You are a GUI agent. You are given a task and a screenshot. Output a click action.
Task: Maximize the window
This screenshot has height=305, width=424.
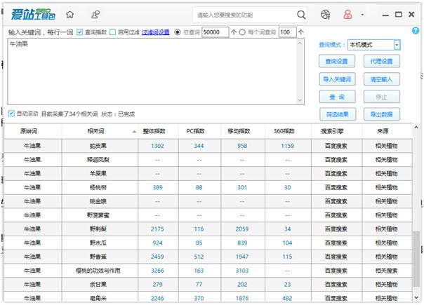click(x=398, y=14)
